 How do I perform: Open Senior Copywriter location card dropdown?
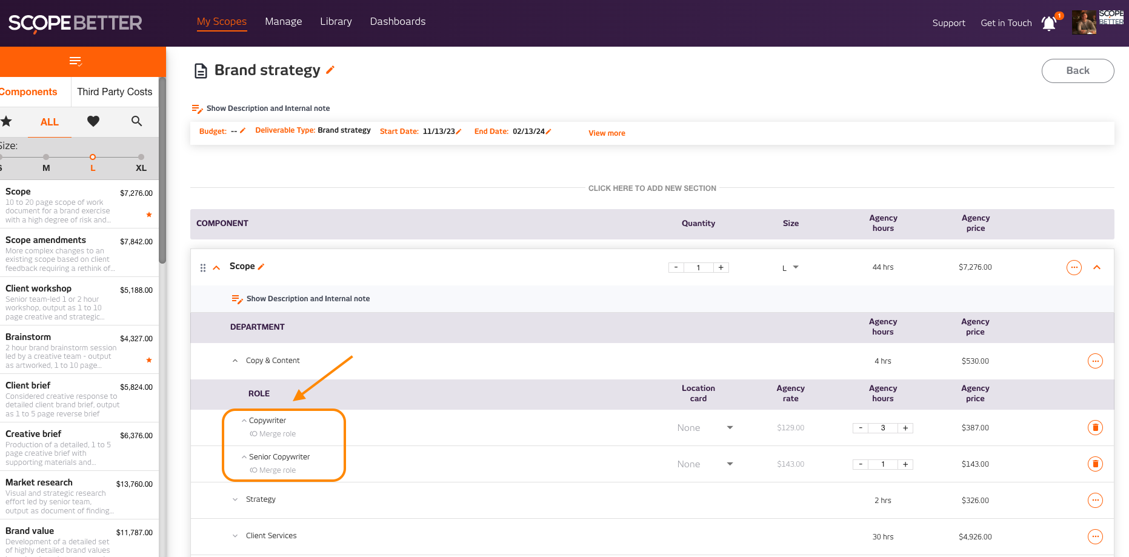pos(705,464)
